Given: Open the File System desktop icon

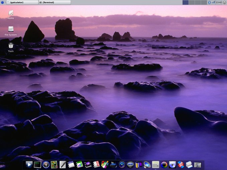Looking at the screenshot, I should 11,29.
